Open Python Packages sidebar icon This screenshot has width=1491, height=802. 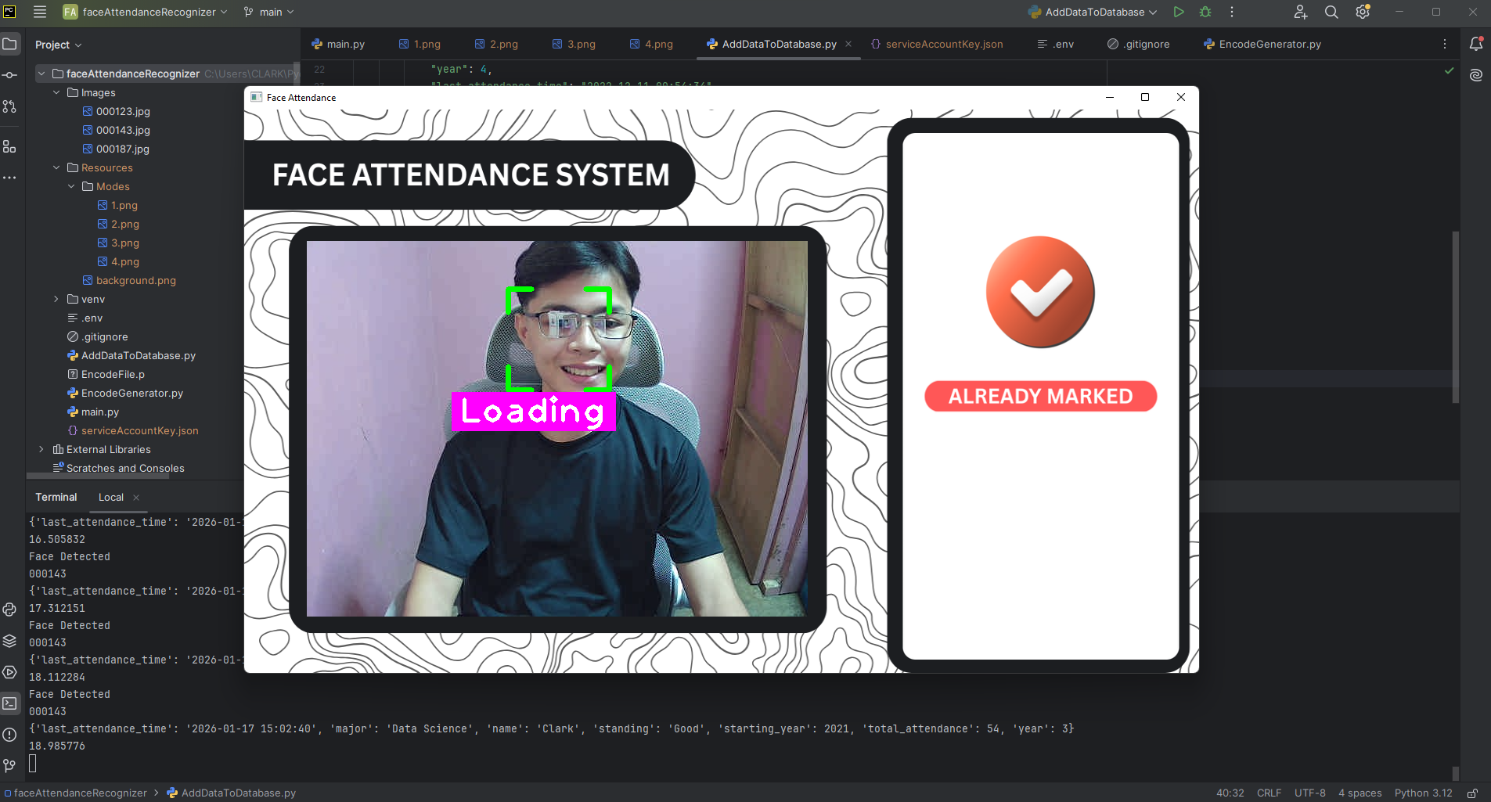tap(9, 641)
